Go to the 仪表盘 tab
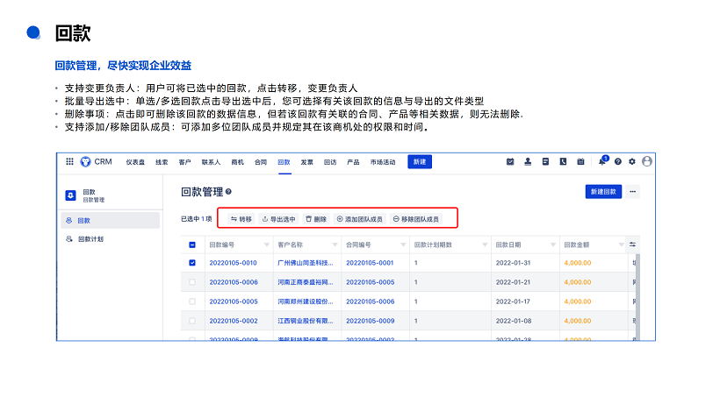 pos(135,162)
